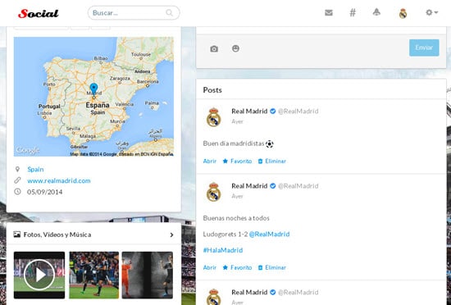Open the messages envelope icon
This screenshot has width=451, height=305.
click(329, 12)
